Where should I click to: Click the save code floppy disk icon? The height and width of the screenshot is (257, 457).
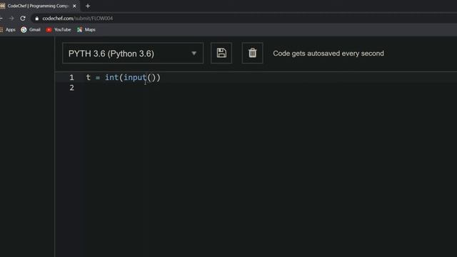pyautogui.click(x=221, y=53)
